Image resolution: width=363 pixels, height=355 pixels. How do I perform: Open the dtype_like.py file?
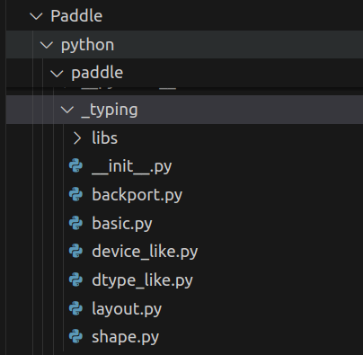142,280
